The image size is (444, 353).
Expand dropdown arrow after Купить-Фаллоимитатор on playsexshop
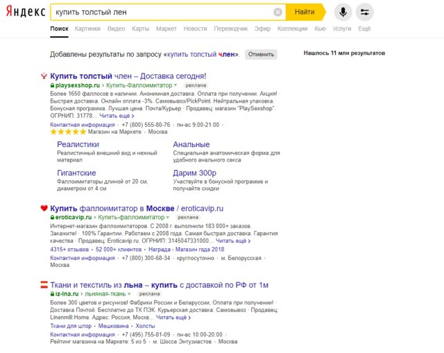coord(176,85)
